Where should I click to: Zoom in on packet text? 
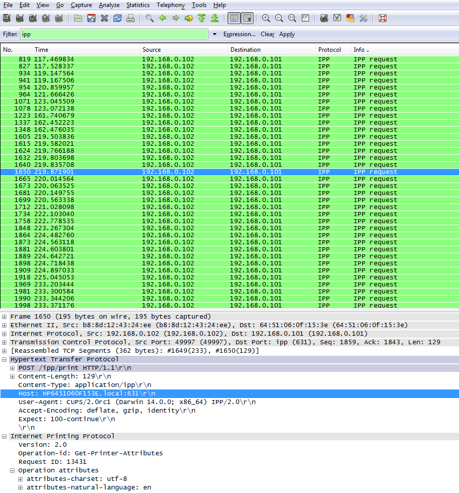click(x=266, y=18)
